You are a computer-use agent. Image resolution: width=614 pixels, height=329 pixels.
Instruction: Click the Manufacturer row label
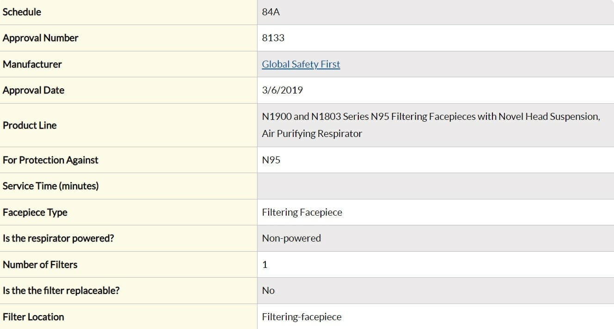(32, 64)
